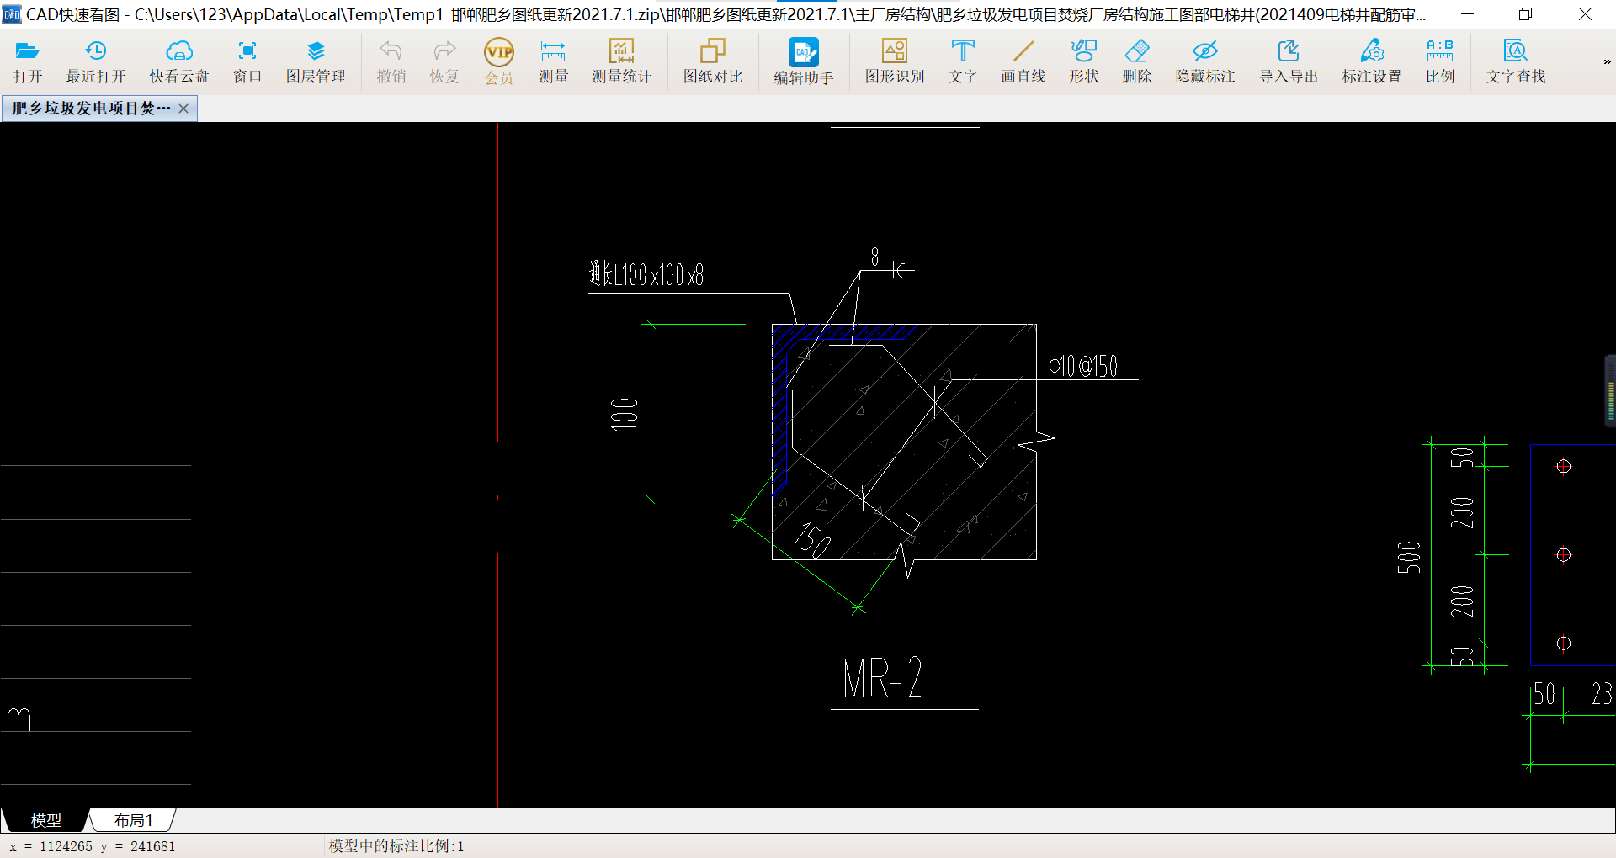Viewport: 1616px width, 858px height.
Task: Click the Open file folder icon
Action: coord(27,52)
